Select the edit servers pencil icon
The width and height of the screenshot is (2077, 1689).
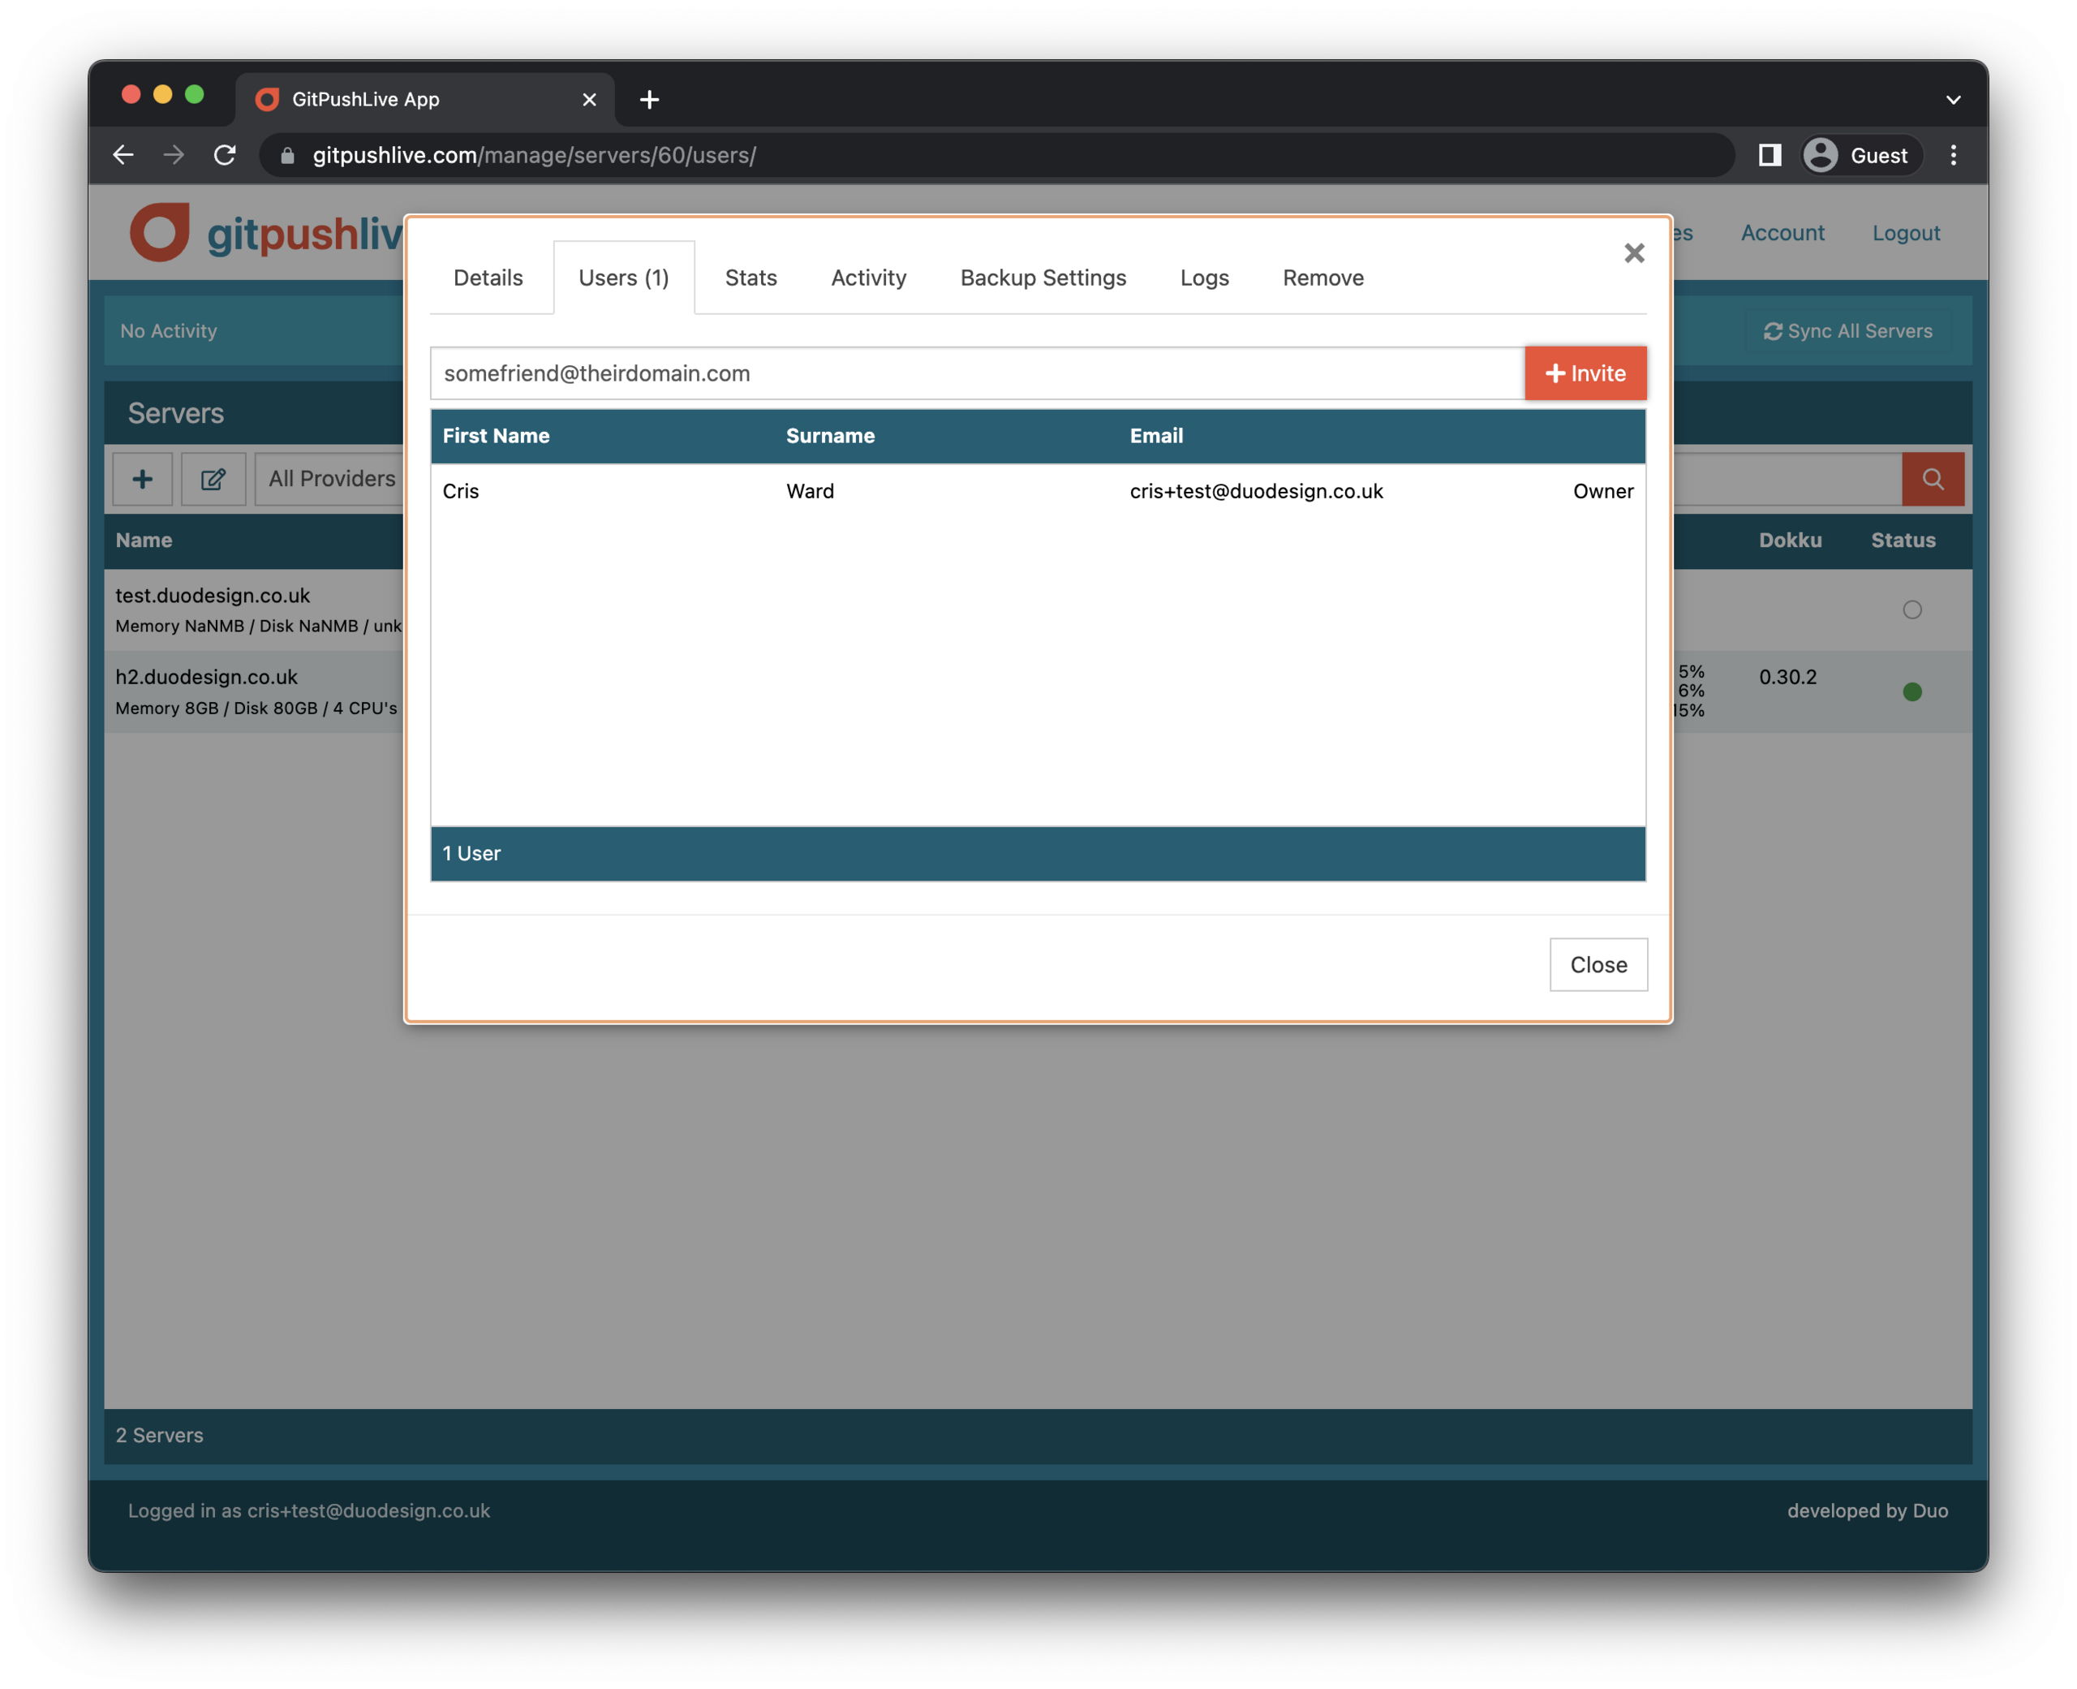click(x=213, y=479)
